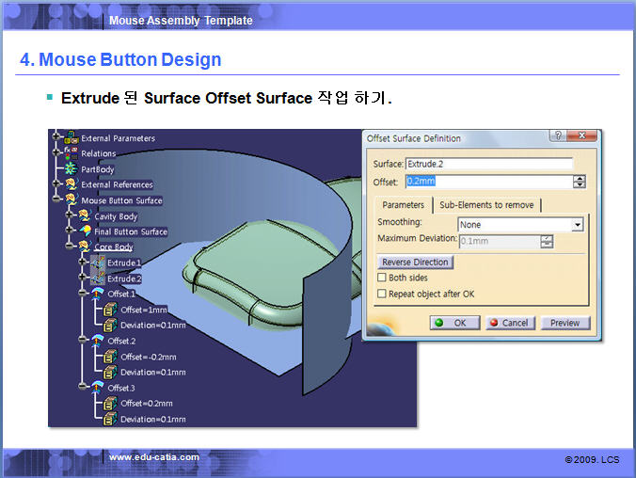Check Repeat object after OK
This screenshot has height=478, width=636.
[382, 294]
